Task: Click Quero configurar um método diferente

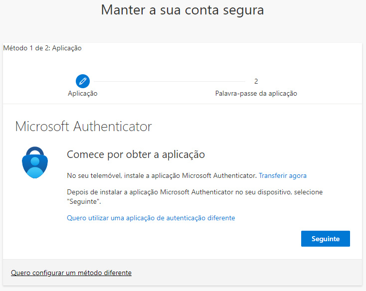Action: (x=71, y=273)
